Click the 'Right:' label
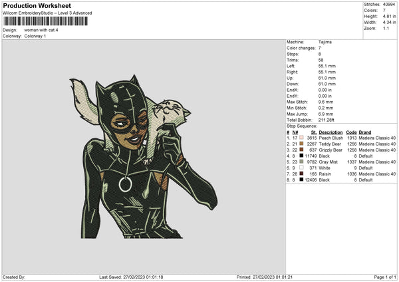399x282 pixels. tap(292, 72)
